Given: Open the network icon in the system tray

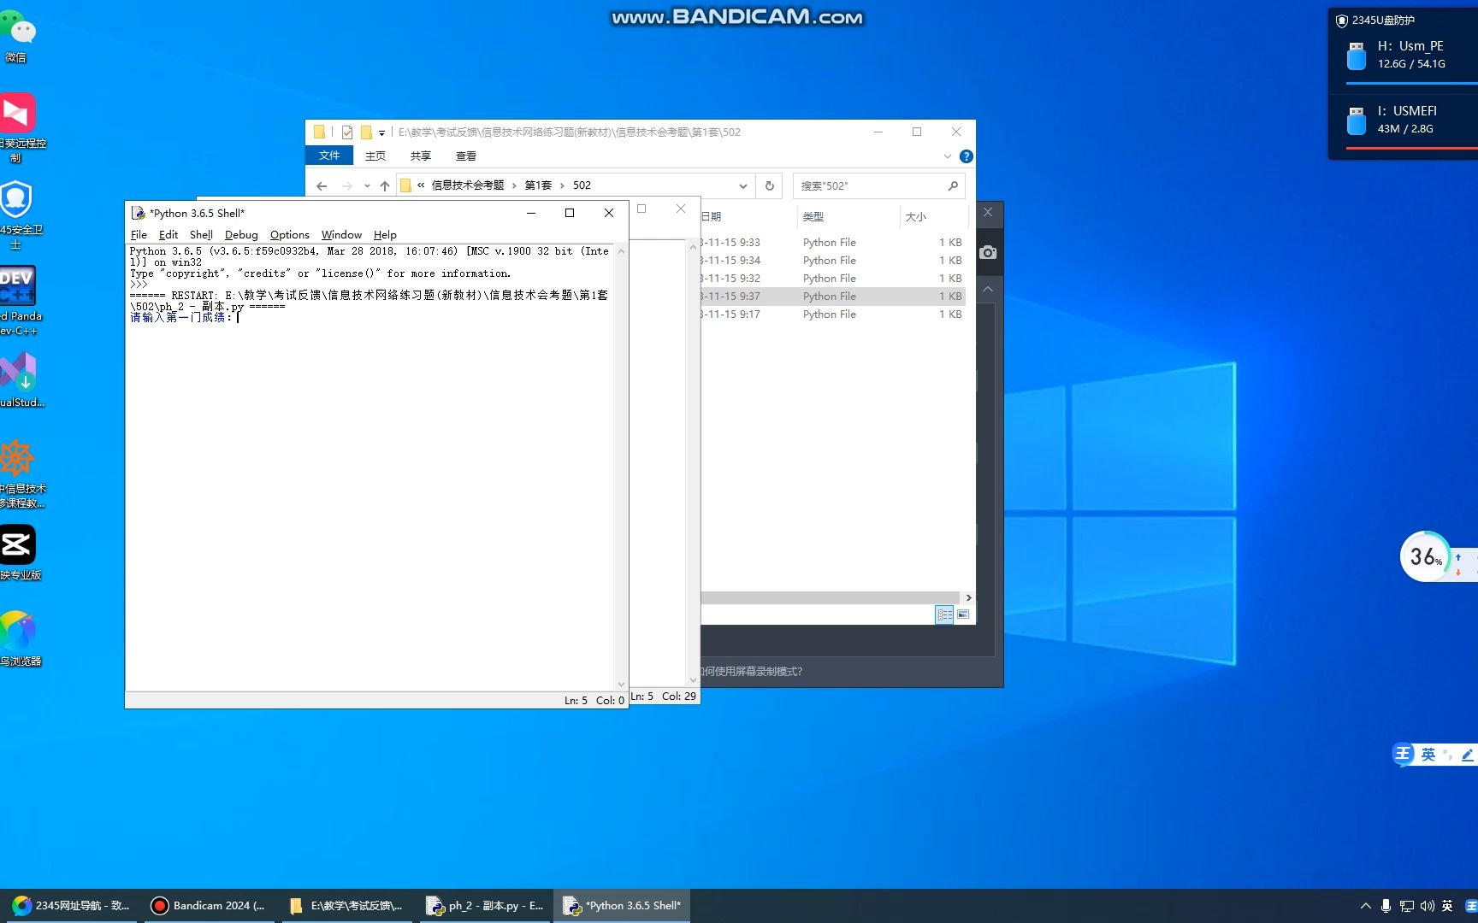Looking at the screenshot, I should 1406,906.
